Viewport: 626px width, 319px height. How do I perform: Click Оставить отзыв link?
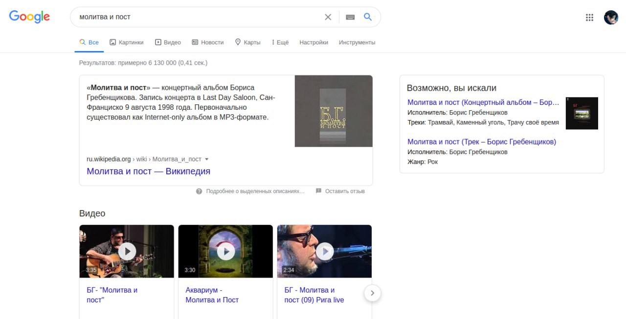point(345,191)
